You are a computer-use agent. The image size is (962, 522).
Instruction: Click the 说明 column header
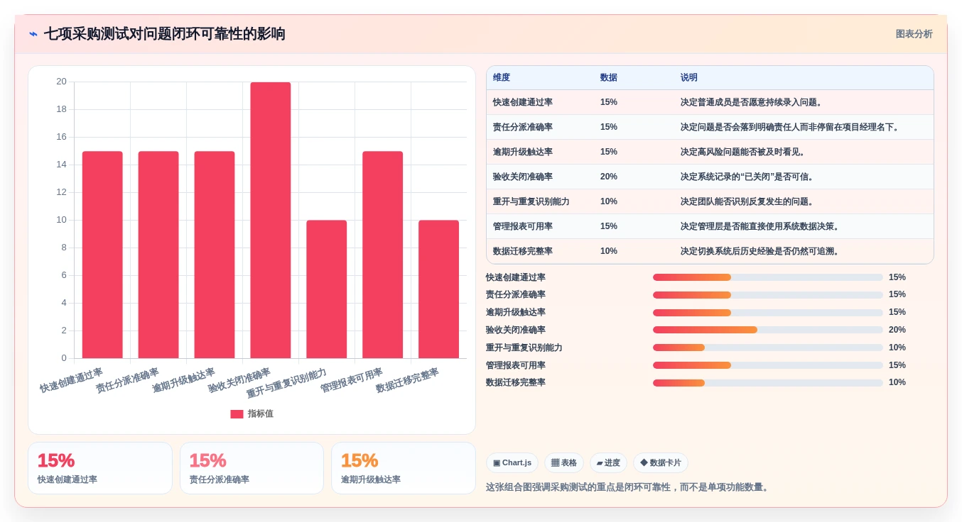(x=689, y=77)
